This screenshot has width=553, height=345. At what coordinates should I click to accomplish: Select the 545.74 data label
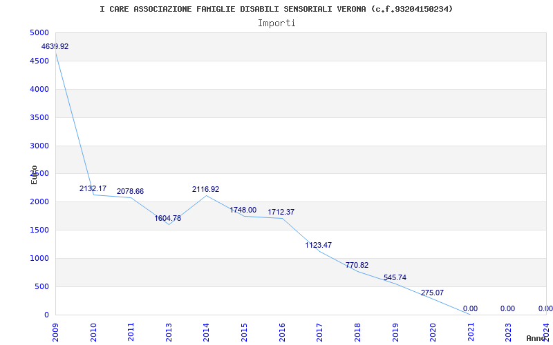(395, 278)
